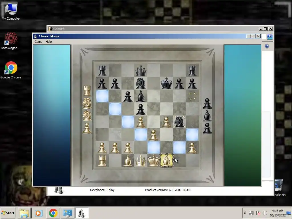Viewport: 292px width, 219px height.
Task: Select the black pawn on d5
Action: (141, 109)
